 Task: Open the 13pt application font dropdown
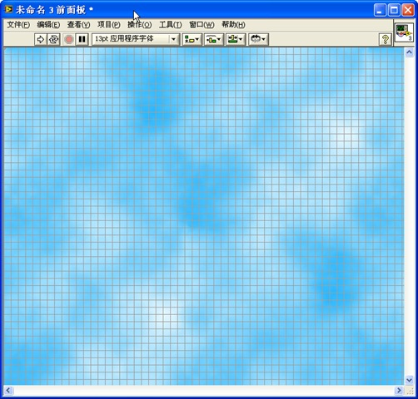coord(136,39)
